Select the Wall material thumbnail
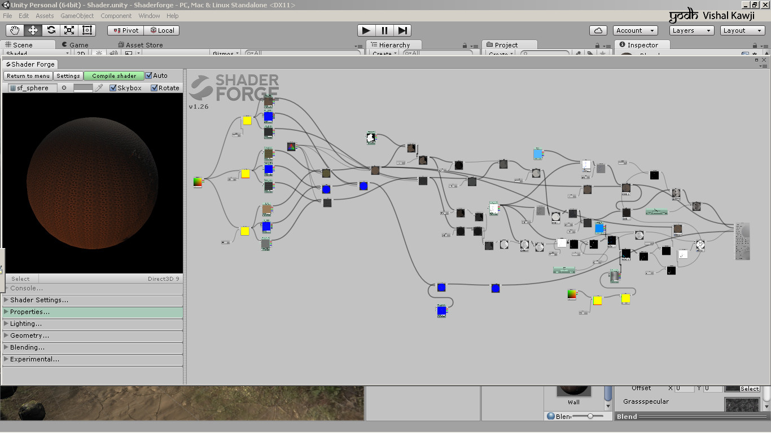 click(574, 392)
